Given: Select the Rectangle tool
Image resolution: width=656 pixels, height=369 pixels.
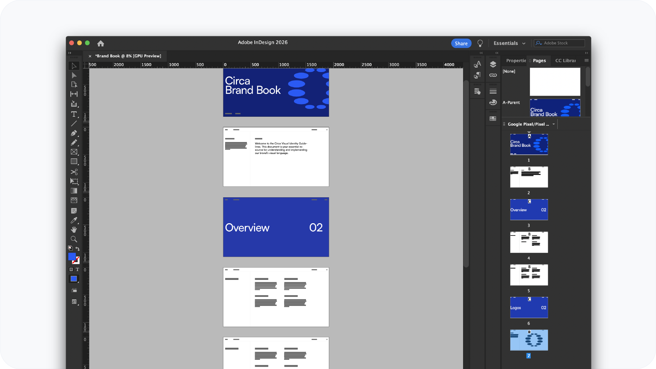Looking at the screenshot, I should 74,161.
